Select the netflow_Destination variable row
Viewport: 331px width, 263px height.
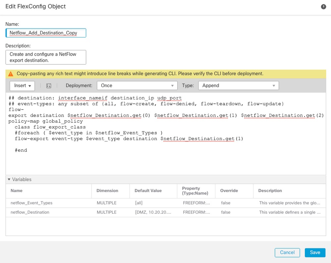pos(49,212)
